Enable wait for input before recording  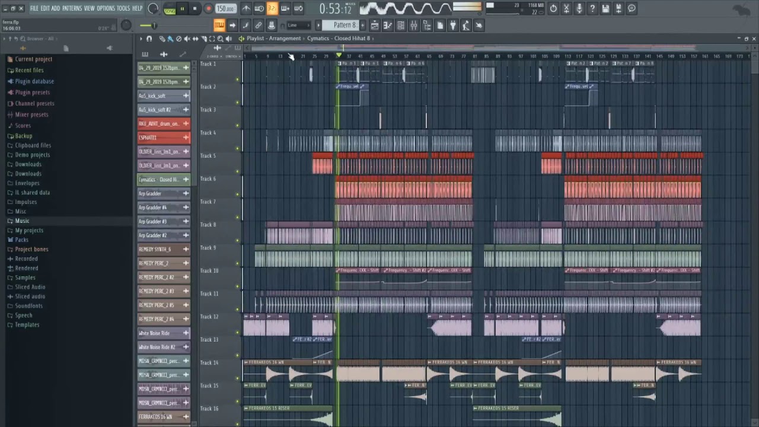pos(259,8)
